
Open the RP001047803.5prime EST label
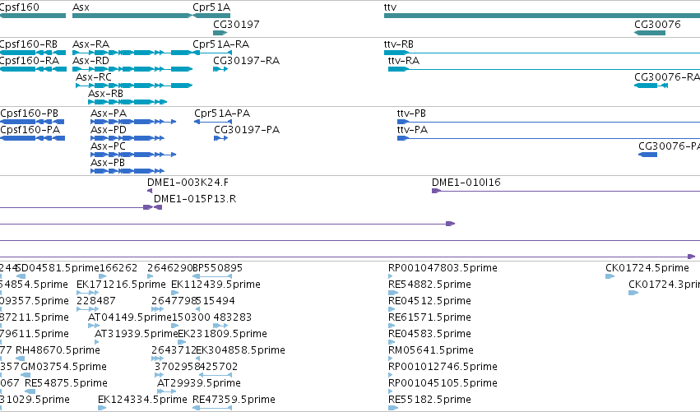(443, 268)
